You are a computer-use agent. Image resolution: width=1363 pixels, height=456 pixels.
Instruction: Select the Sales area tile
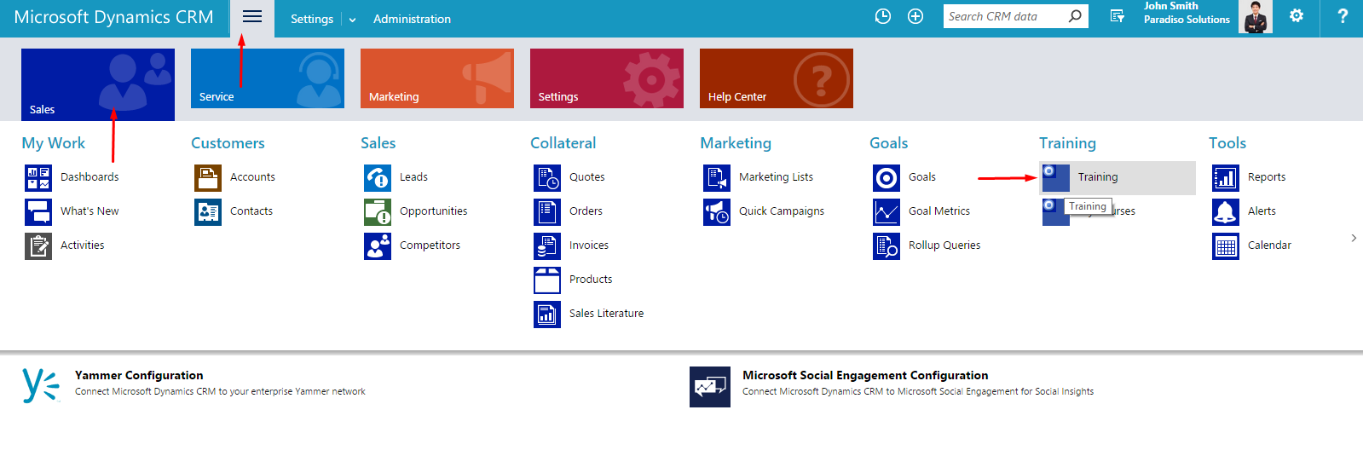click(x=98, y=84)
